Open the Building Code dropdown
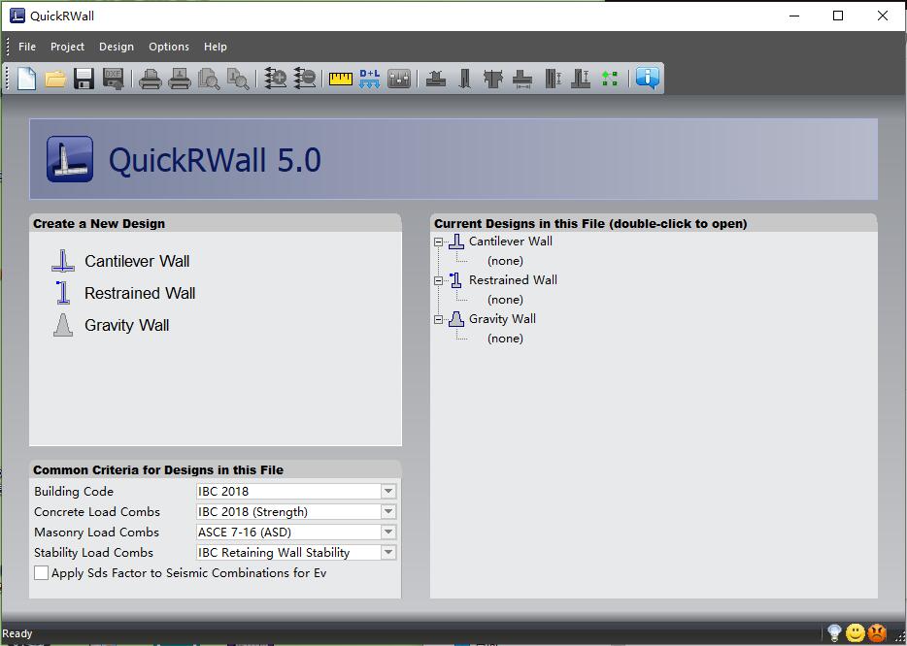This screenshot has height=646, width=907. (x=388, y=491)
